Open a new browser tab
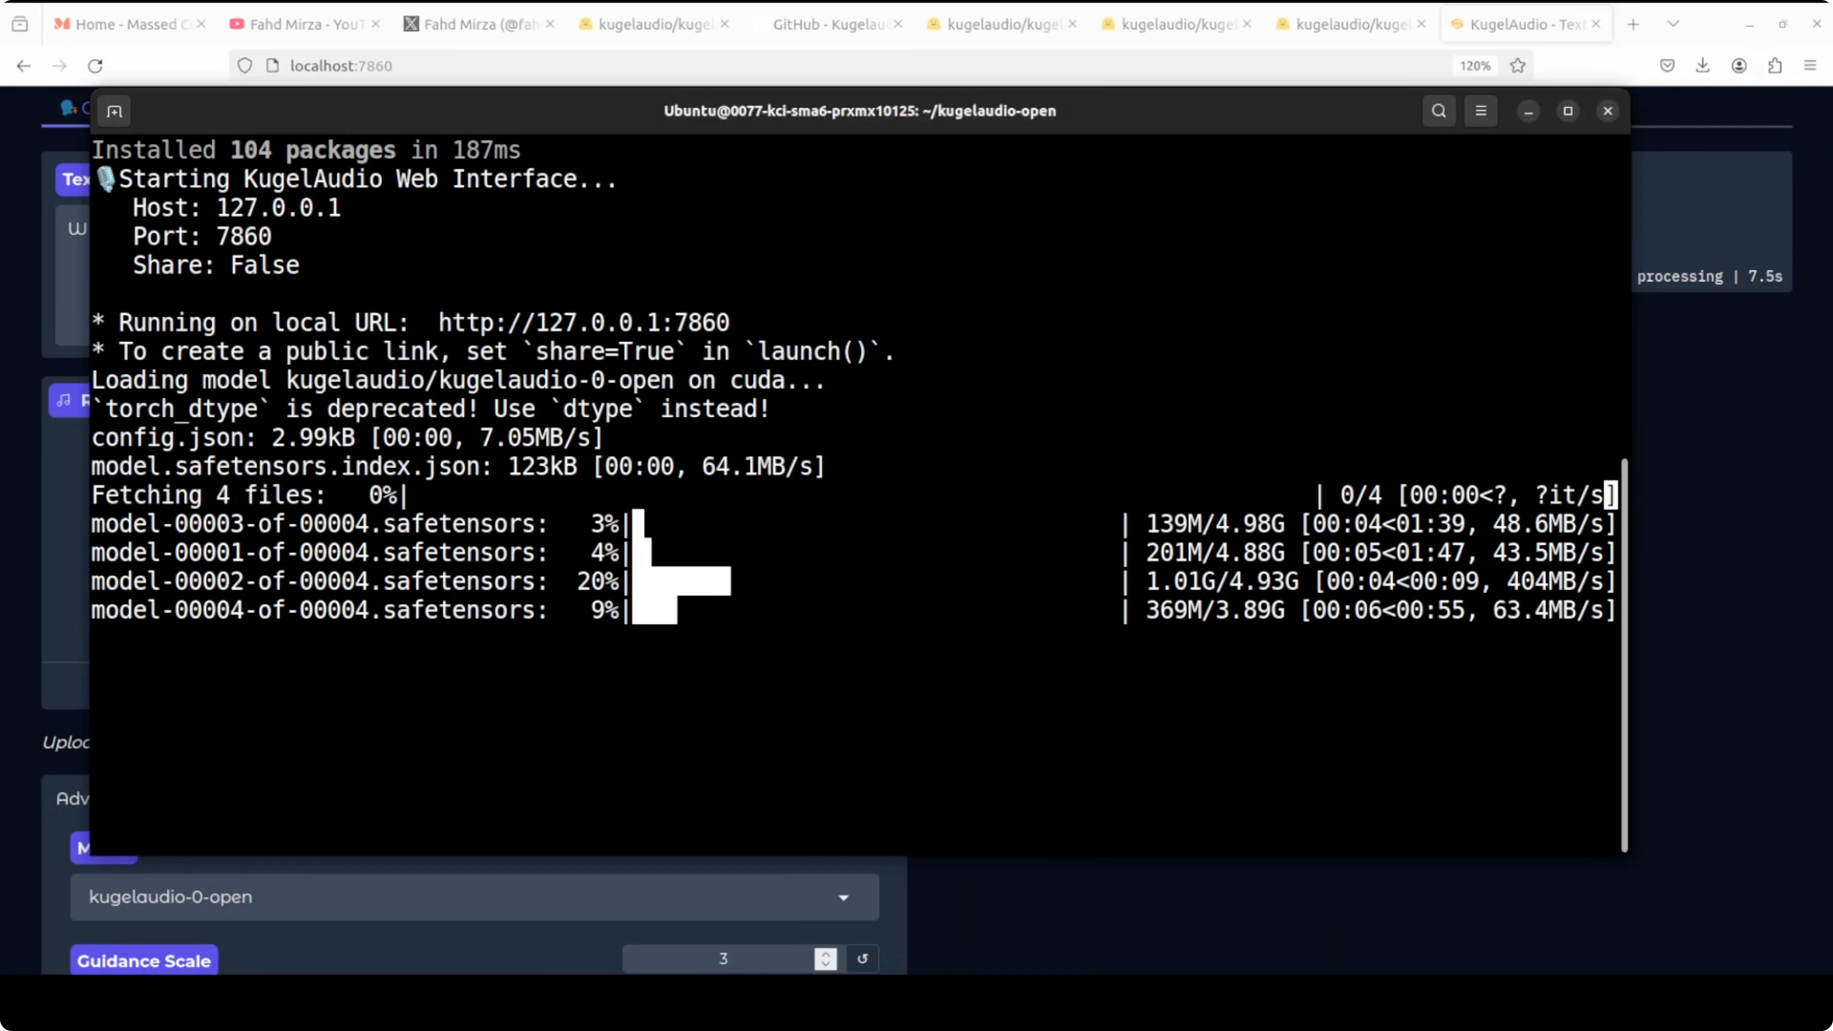 coord(1633,24)
